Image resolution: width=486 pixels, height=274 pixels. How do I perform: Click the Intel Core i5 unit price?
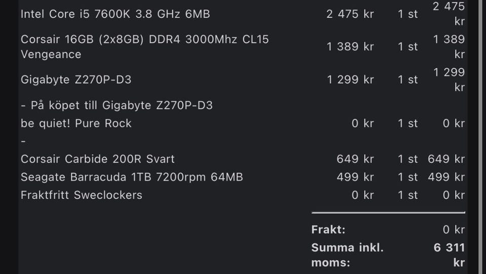click(350, 14)
